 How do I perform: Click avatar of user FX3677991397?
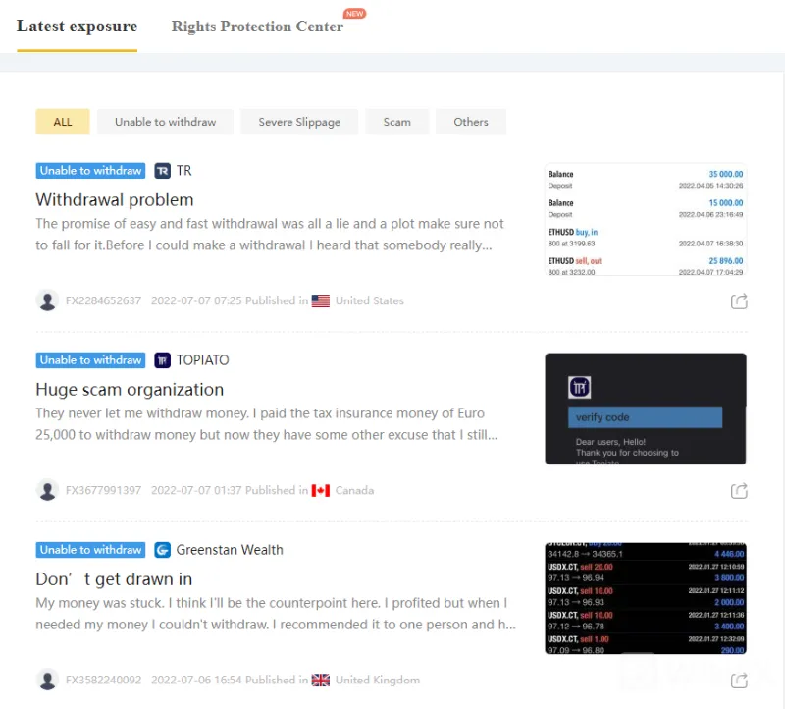tap(47, 490)
